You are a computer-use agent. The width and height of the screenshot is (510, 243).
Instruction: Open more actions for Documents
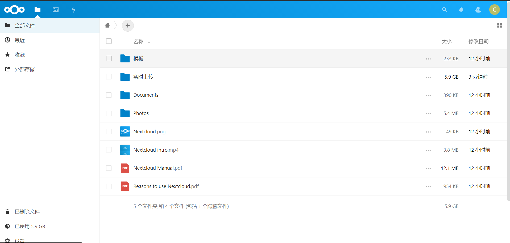pos(428,96)
